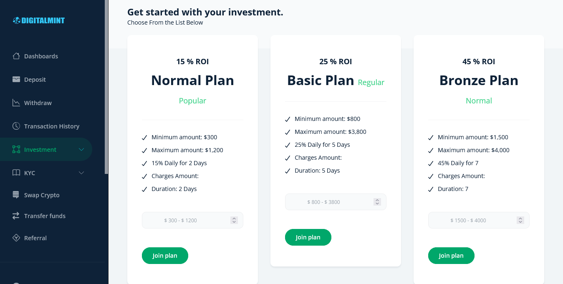The image size is (563, 284).
Task: Join the Basic Plan
Action: click(x=308, y=237)
